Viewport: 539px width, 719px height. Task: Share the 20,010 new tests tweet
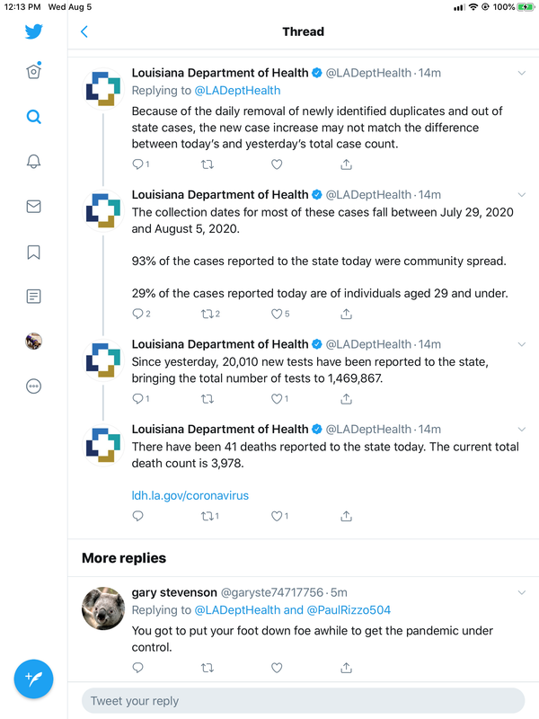347,399
